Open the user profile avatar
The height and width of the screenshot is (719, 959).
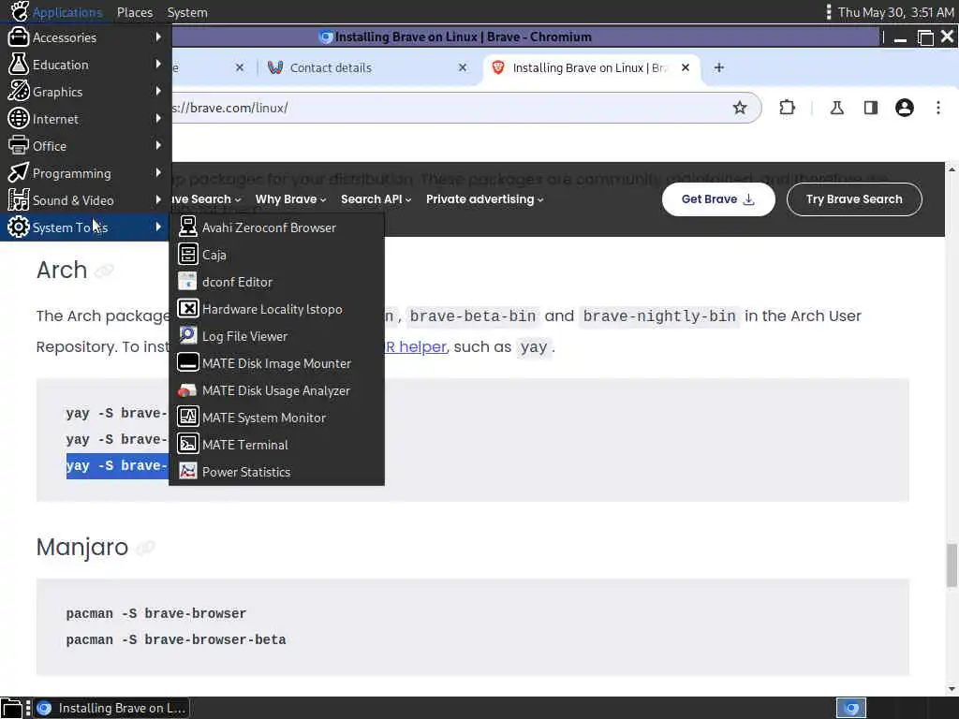904,109
